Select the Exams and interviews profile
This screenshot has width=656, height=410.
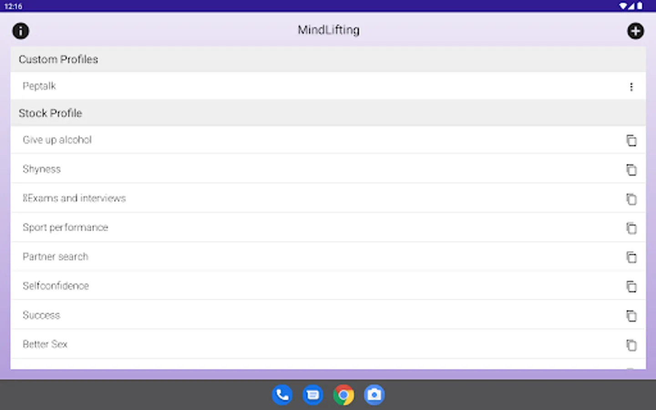[328, 198]
